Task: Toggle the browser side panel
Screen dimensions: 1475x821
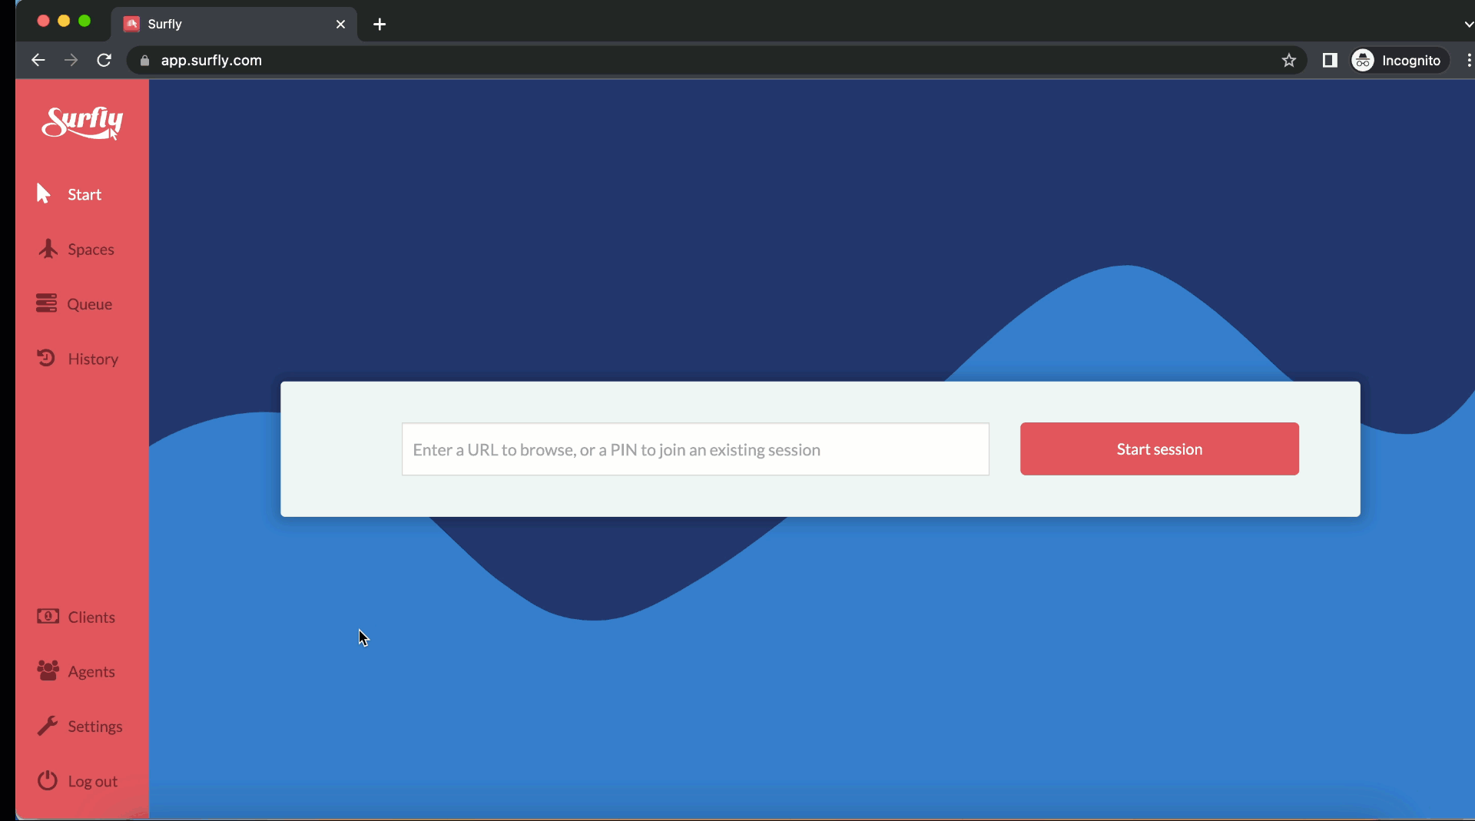Action: pos(1330,61)
